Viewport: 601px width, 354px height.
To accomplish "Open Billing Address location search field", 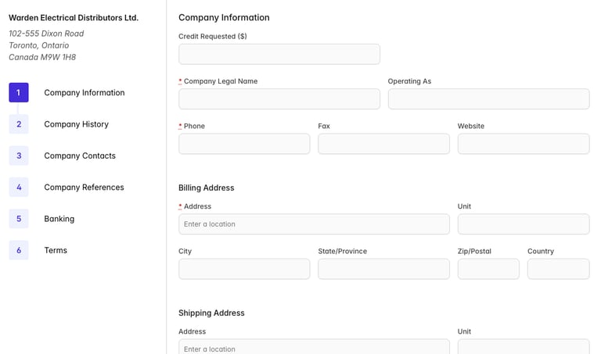I will pos(314,224).
